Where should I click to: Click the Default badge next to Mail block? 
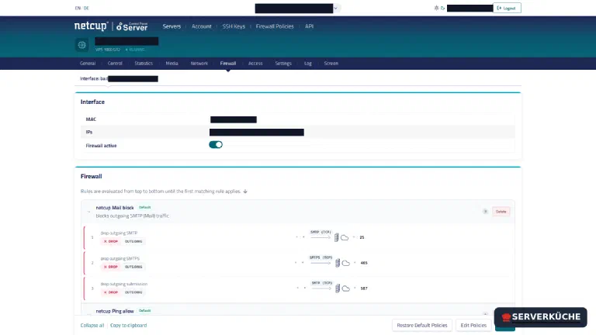145,207
